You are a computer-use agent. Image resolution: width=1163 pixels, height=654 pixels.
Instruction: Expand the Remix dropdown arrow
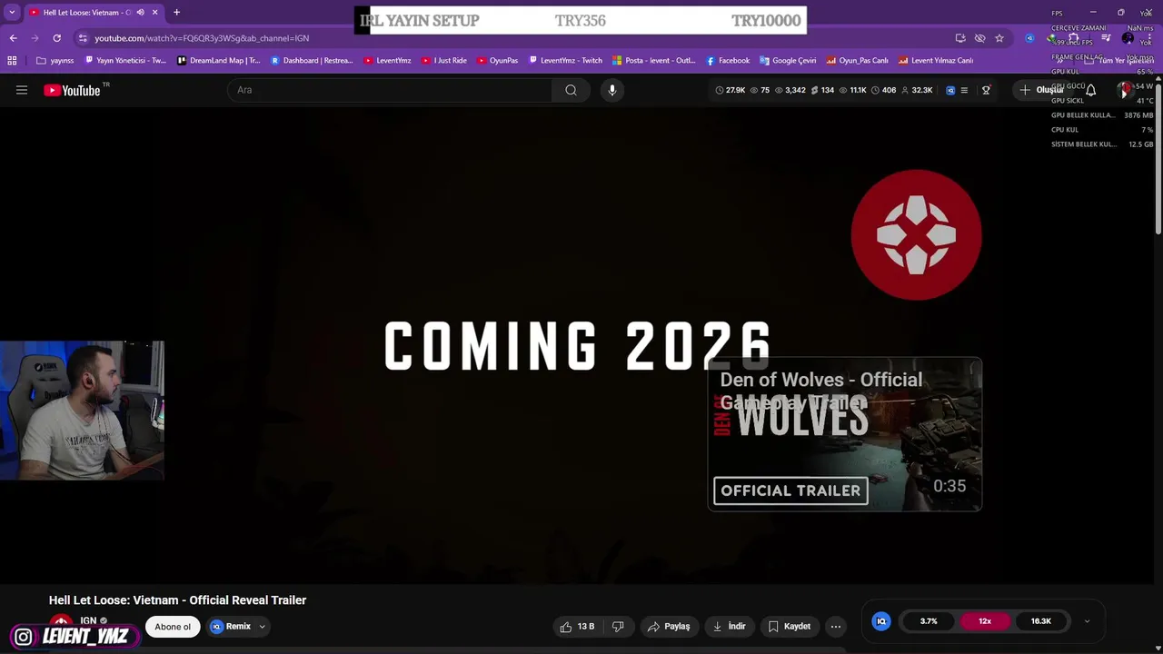pos(262,627)
